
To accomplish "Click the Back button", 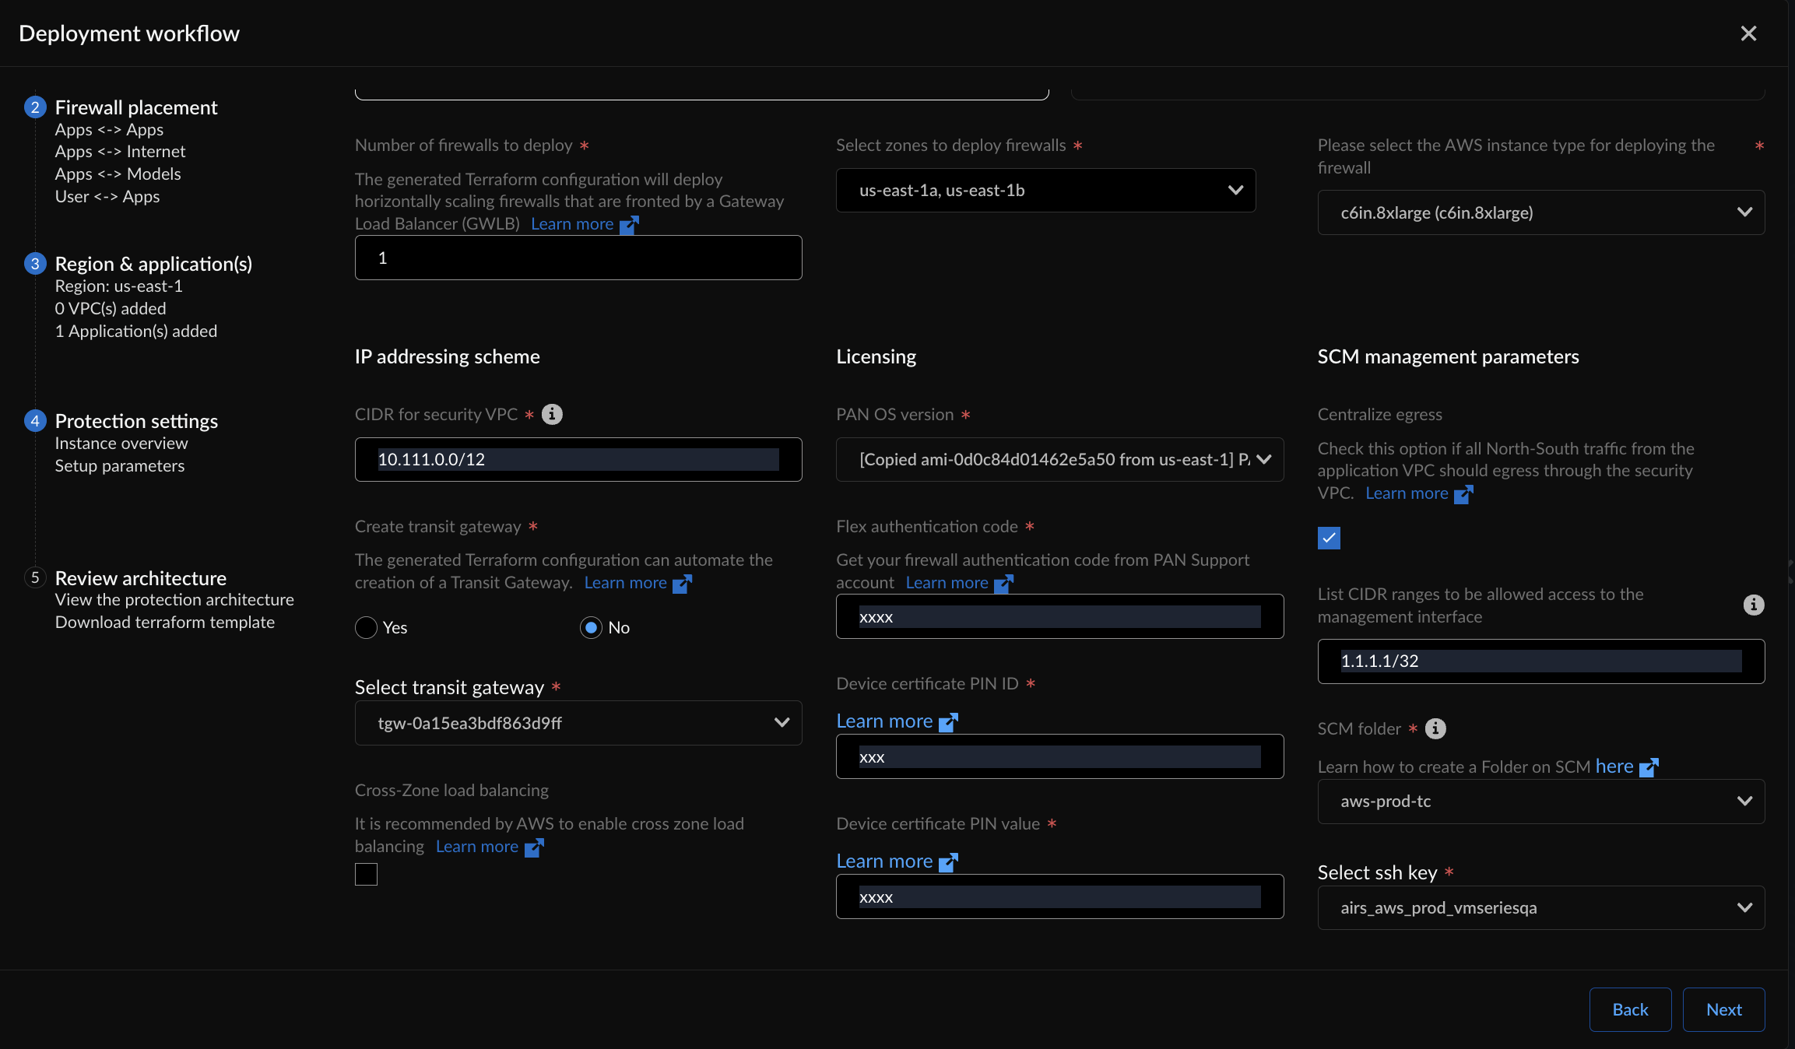I will click(1630, 1009).
